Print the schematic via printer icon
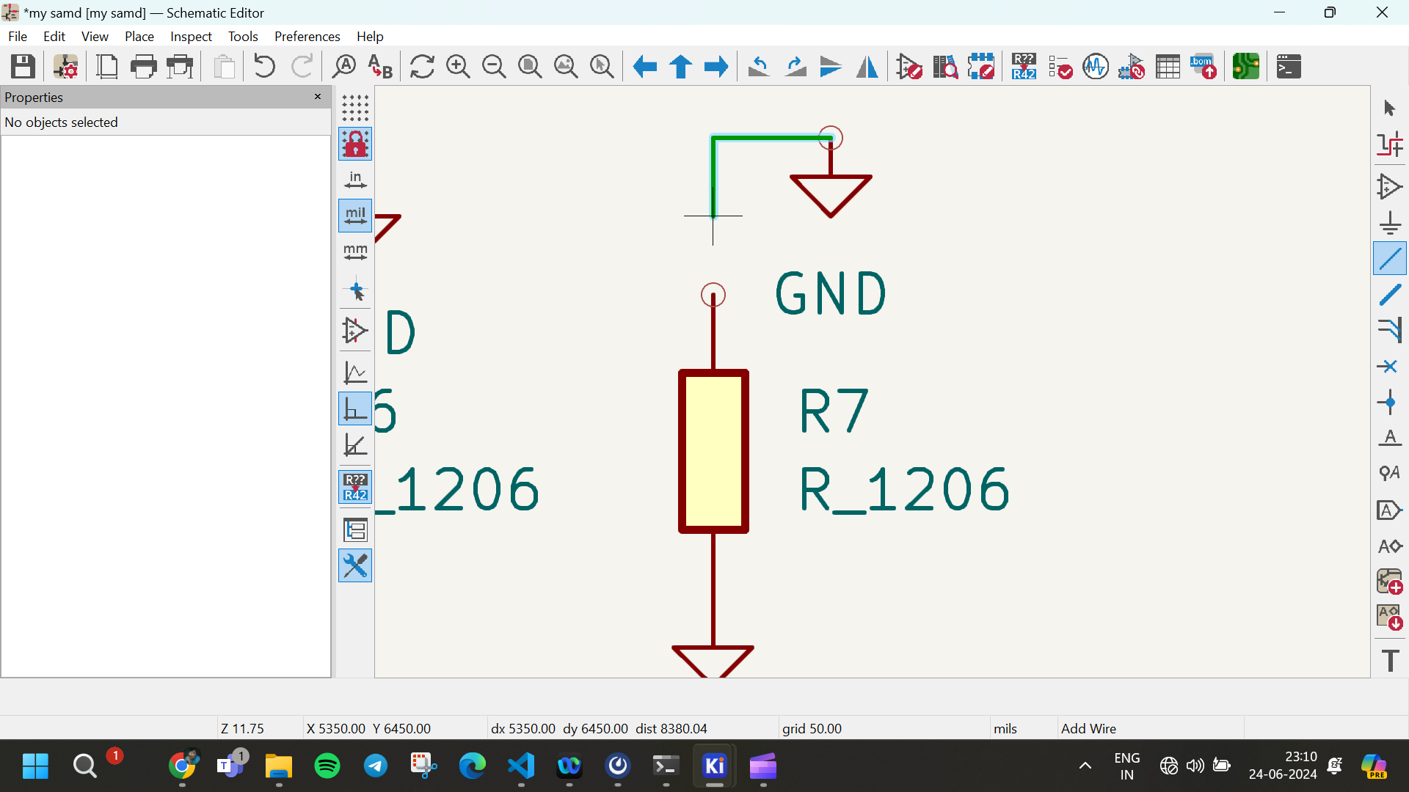The image size is (1409, 792). click(x=143, y=67)
